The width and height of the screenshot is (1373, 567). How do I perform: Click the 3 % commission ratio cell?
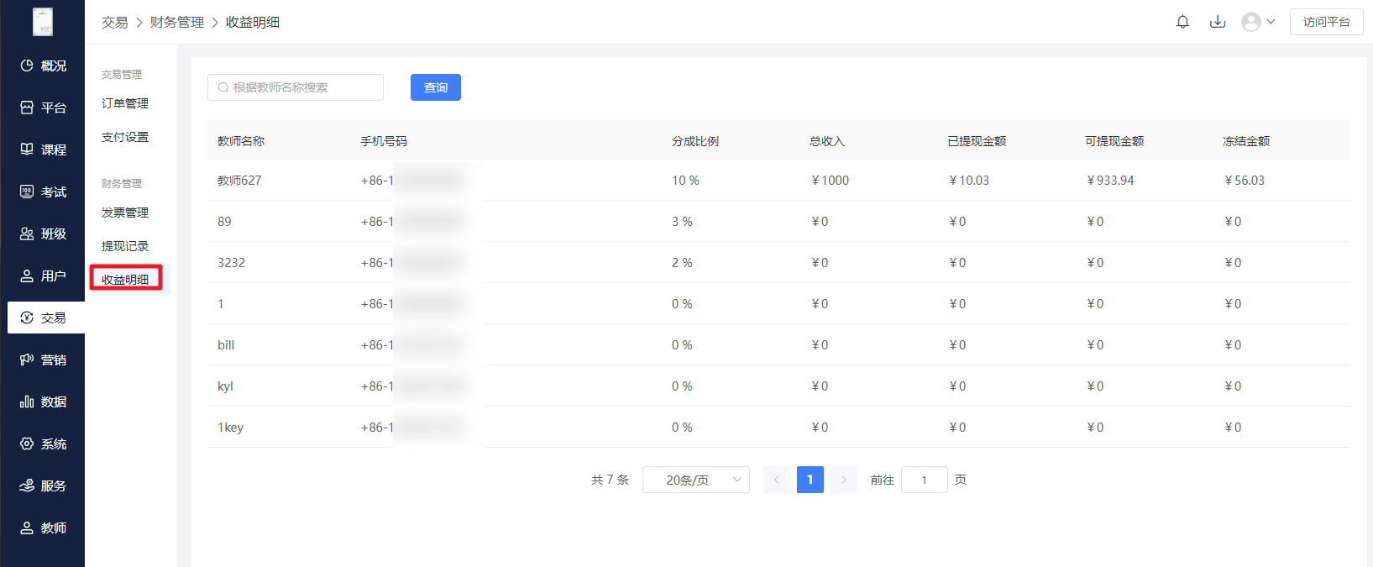pyautogui.click(x=682, y=222)
